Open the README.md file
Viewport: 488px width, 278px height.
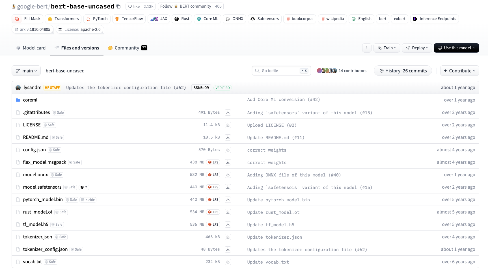click(x=36, y=137)
